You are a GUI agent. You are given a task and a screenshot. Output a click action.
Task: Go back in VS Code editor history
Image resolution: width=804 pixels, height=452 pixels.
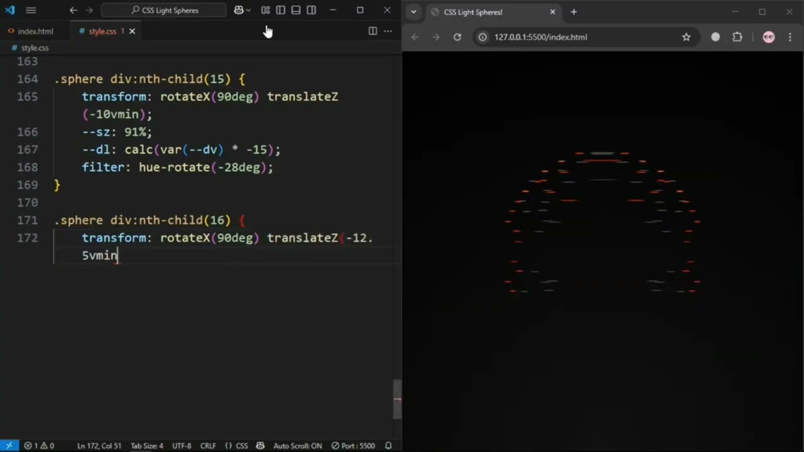[x=73, y=10]
